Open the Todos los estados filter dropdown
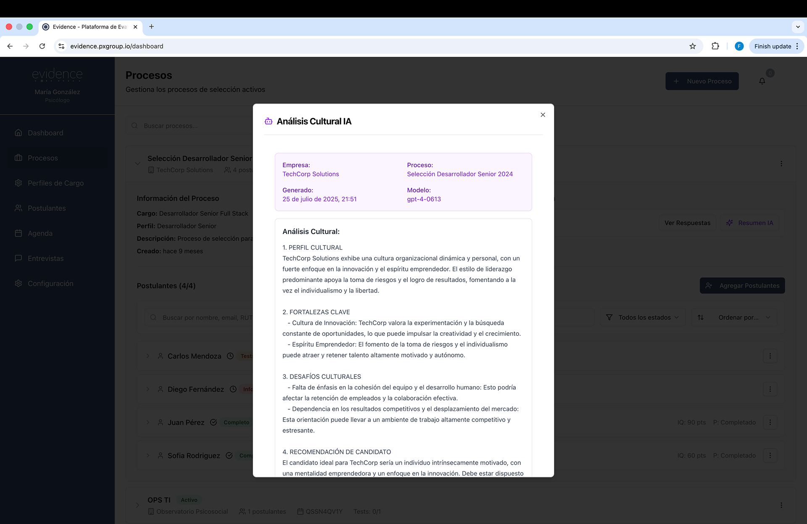Image resolution: width=807 pixels, height=524 pixels. (x=643, y=317)
